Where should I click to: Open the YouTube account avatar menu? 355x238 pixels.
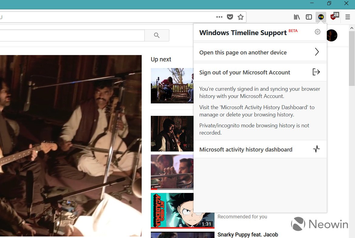click(332, 35)
